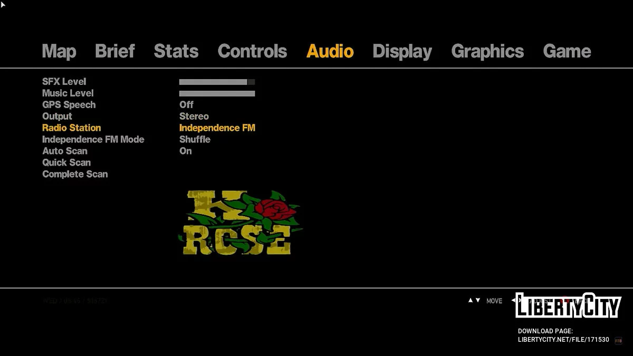Start the Complete Scan option
633x356 pixels.
[75, 175]
